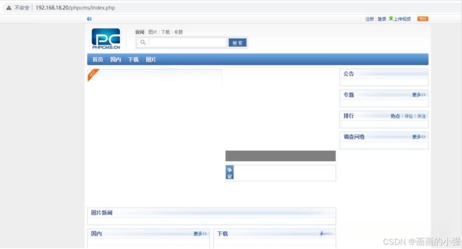Screen dimensions: 462x249
Task: Click the orange RSS feed icon
Action: click(x=423, y=19)
